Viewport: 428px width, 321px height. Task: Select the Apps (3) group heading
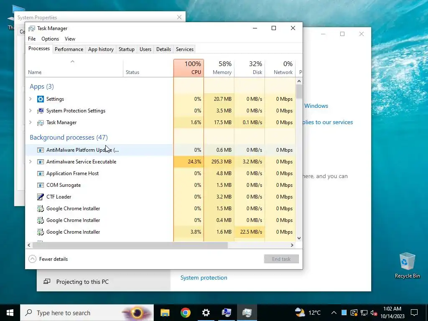(42, 87)
